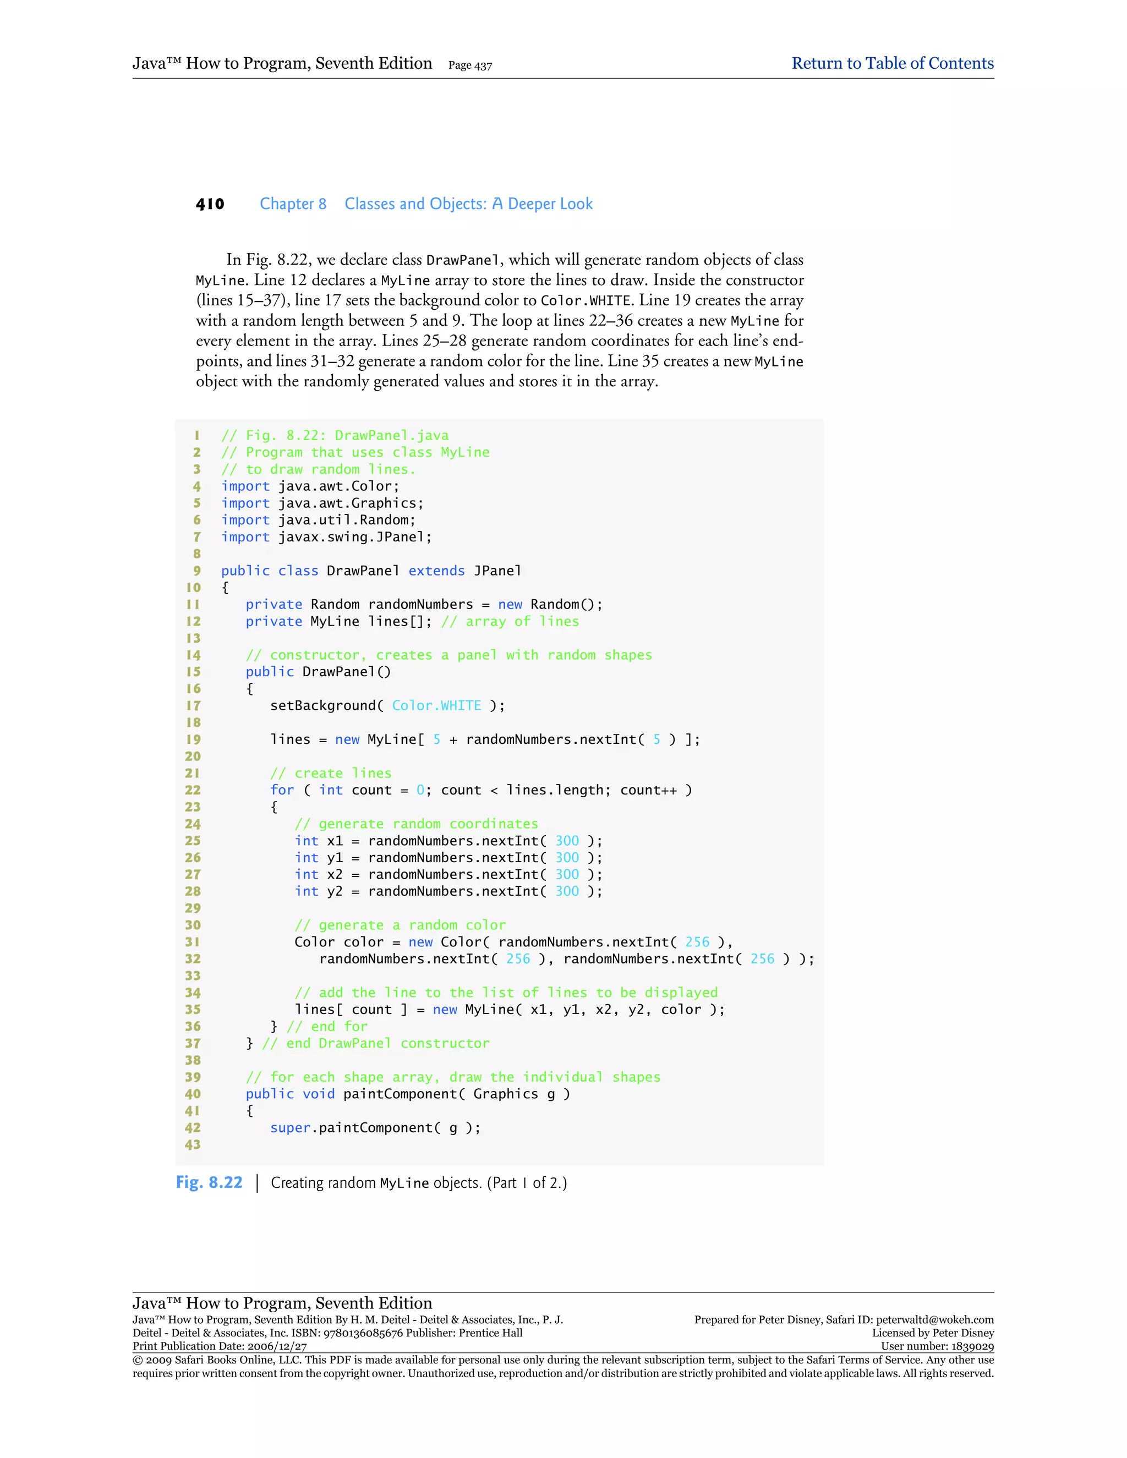
Task: Click 'int x1 = randomNumbers.nextInt( 300 )' line
Action: point(448,841)
